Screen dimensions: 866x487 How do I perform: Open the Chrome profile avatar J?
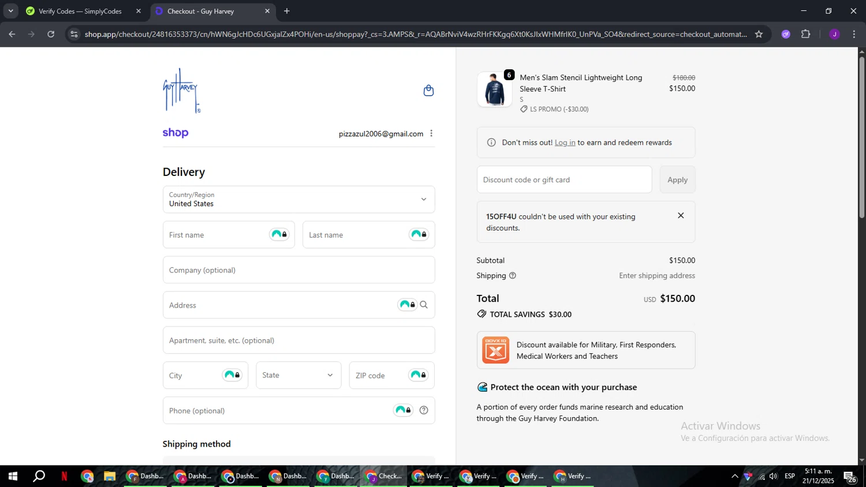[834, 34]
